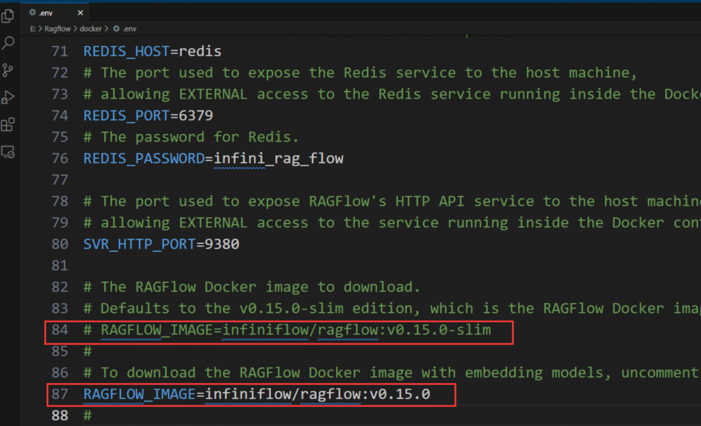Click REDIS_HOST variable on line 71

click(x=126, y=51)
